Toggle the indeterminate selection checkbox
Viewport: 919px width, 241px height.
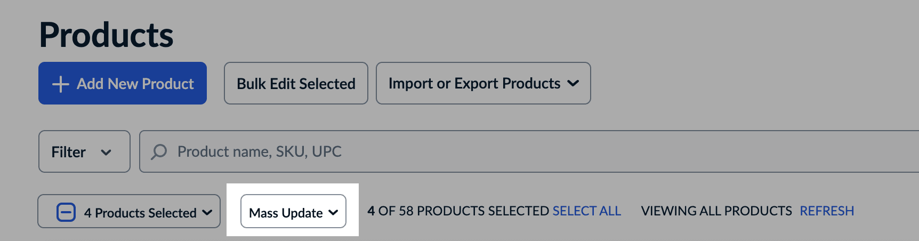66,212
